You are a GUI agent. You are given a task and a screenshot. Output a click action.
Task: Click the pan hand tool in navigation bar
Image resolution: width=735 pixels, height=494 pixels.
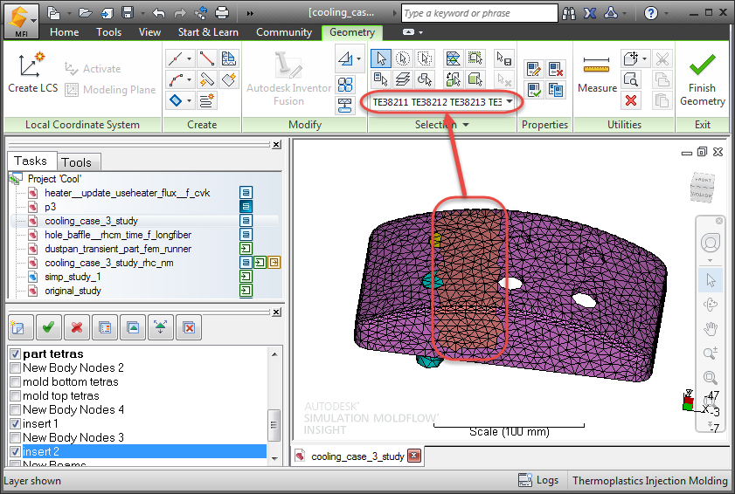click(x=711, y=329)
